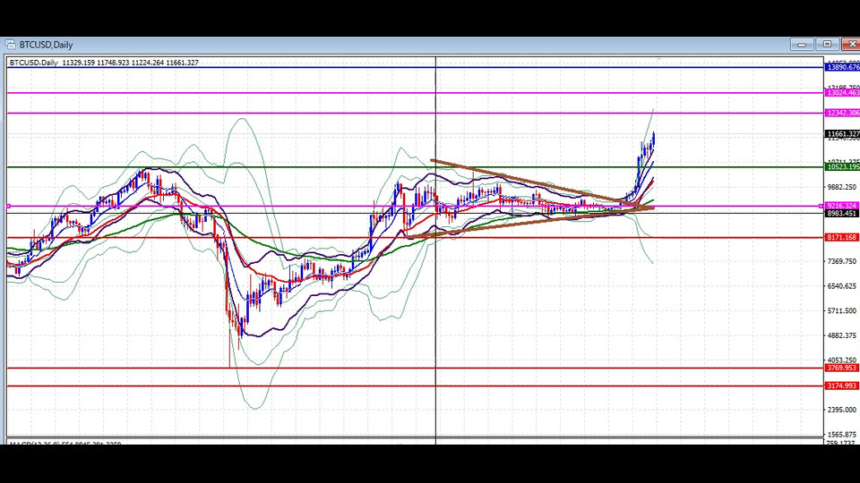This screenshot has height=483, width=860.
Task: Click the 12342.306 magenta level label
Action: (842, 113)
